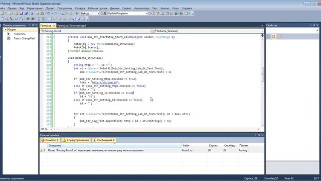This screenshot has width=321, height=181.
Task: Open Properties window from the toolbar icon
Action: [x=157, y=14]
